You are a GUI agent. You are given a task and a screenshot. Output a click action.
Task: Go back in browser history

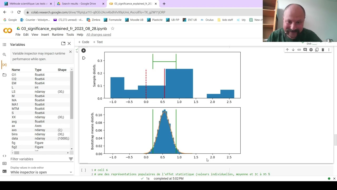tap(5, 12)
